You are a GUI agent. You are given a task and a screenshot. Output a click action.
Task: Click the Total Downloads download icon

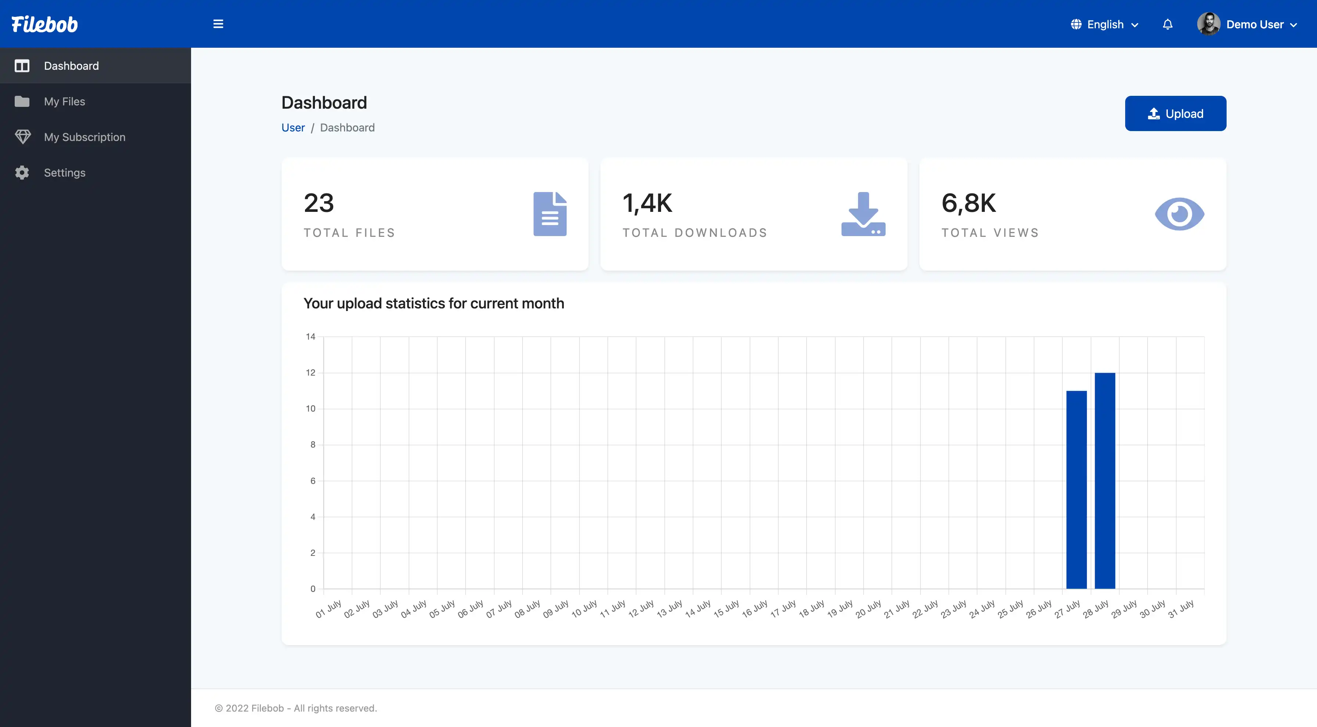click(x=863, y=214)
